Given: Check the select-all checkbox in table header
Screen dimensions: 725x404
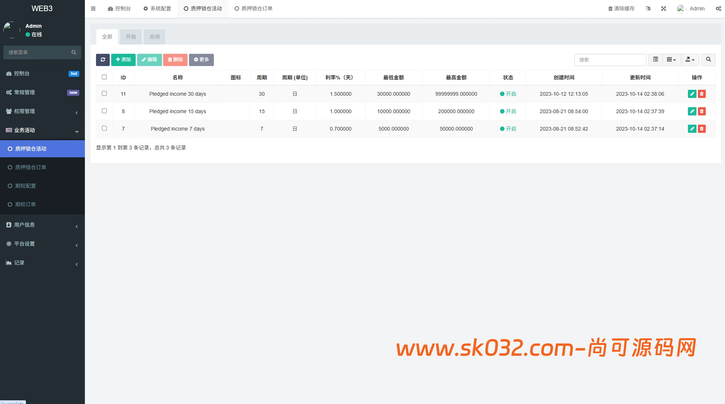Looking at the screenshot, I should (x=104, y=77).
